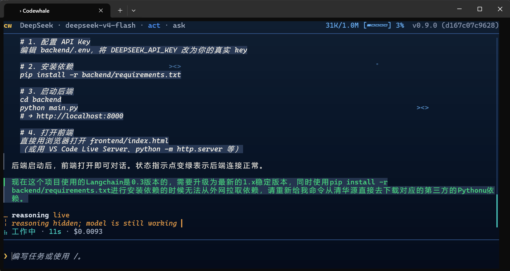Click the http://localhost:8000 URL line
The height and width of the screenshot is (271, 510).
[x=72, y=116]
